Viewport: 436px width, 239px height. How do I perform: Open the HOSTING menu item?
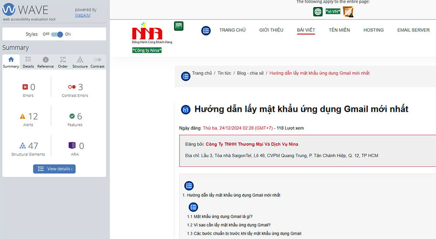click(x=374, y=30)
